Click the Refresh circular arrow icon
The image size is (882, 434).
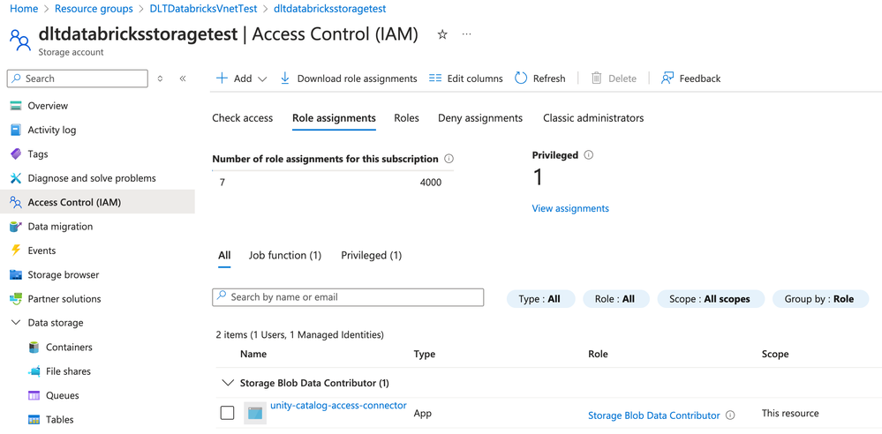[x=521, y=79]
